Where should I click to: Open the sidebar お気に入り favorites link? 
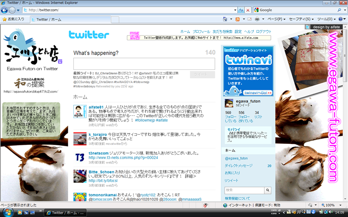click(232, 173)
